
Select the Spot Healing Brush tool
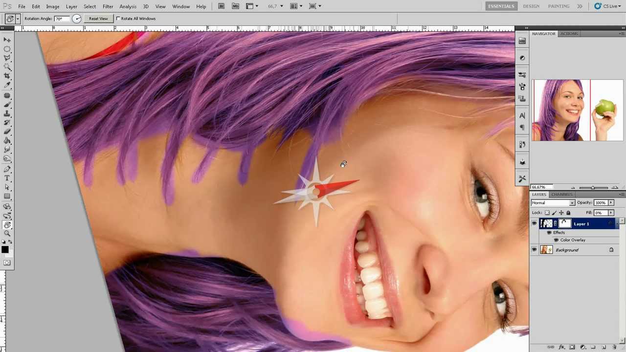click(x=7, y=95)
